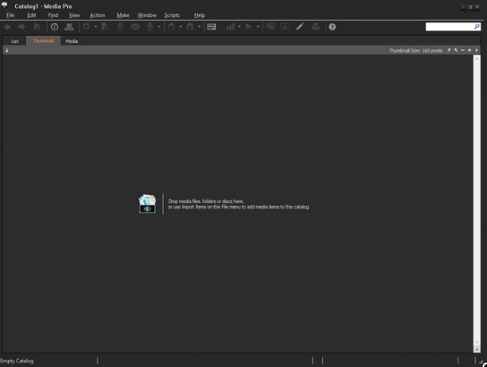Image resolution: width=487 pixels, height=367 pixels.
Task: Click the copy documents icon
Action: click(x=105, y=27)
